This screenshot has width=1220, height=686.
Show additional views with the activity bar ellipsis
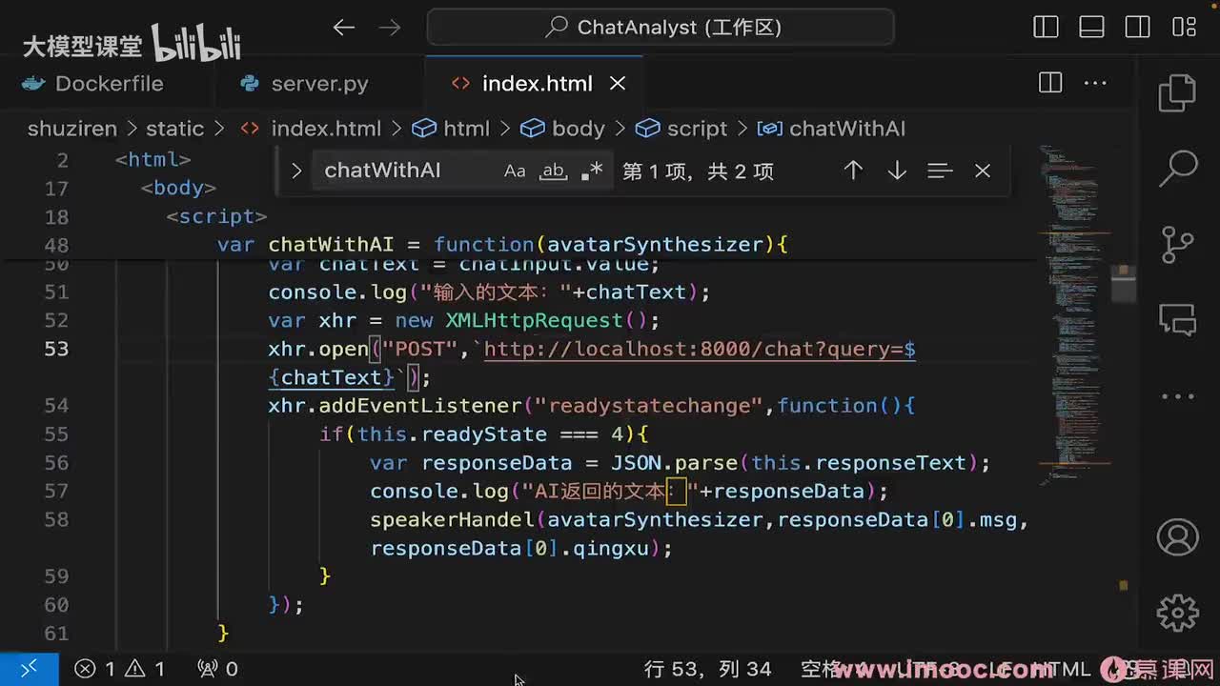coord(1178,396)
